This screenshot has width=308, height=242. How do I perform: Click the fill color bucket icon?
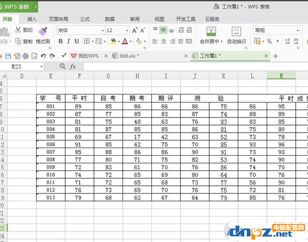[113, 41]
